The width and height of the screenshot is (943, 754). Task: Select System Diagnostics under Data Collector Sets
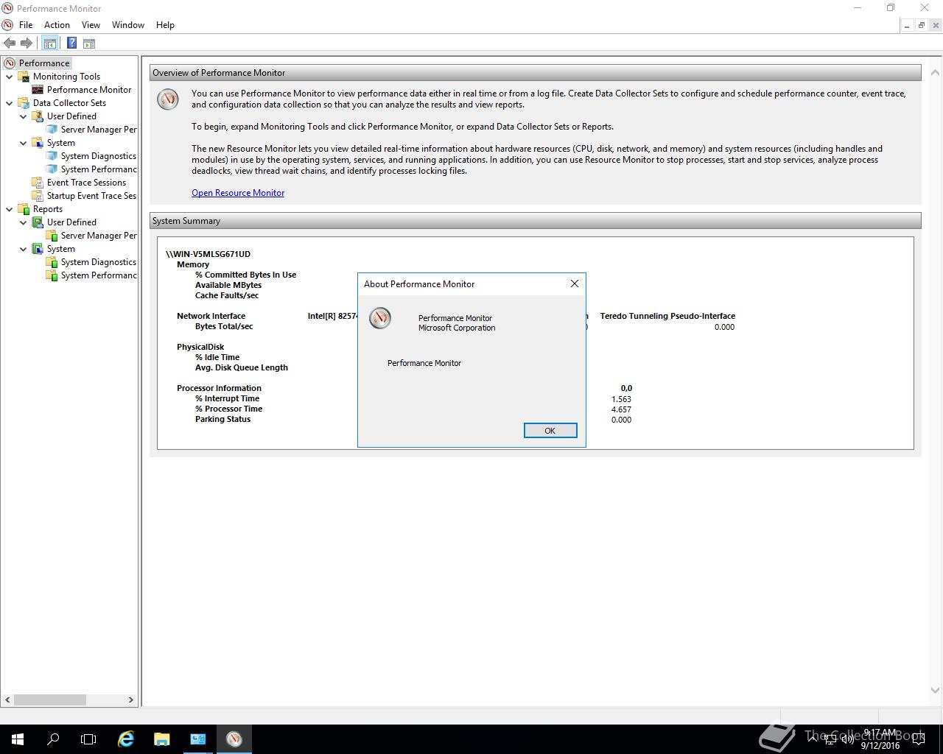pos(99,156)
